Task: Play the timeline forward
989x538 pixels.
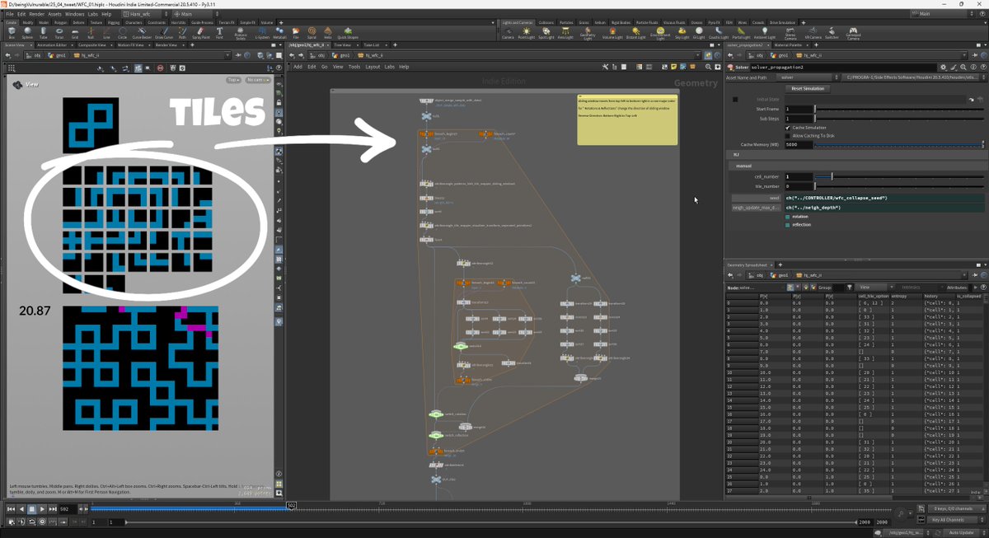Action: coord(42,509)
